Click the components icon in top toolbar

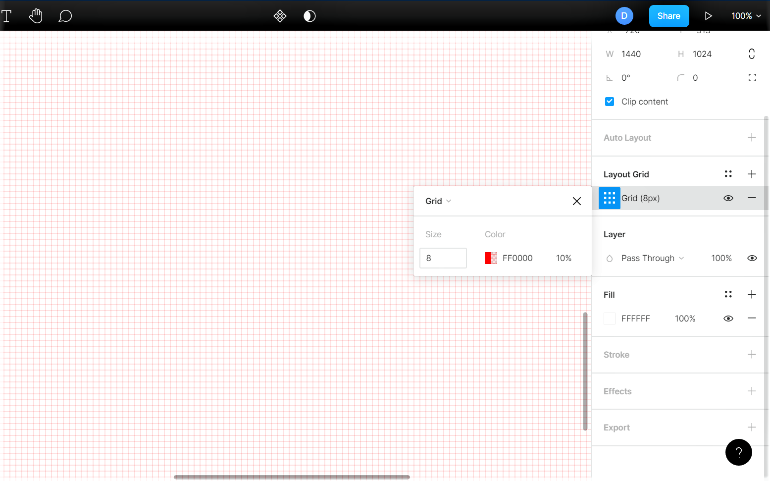[280, 16]
